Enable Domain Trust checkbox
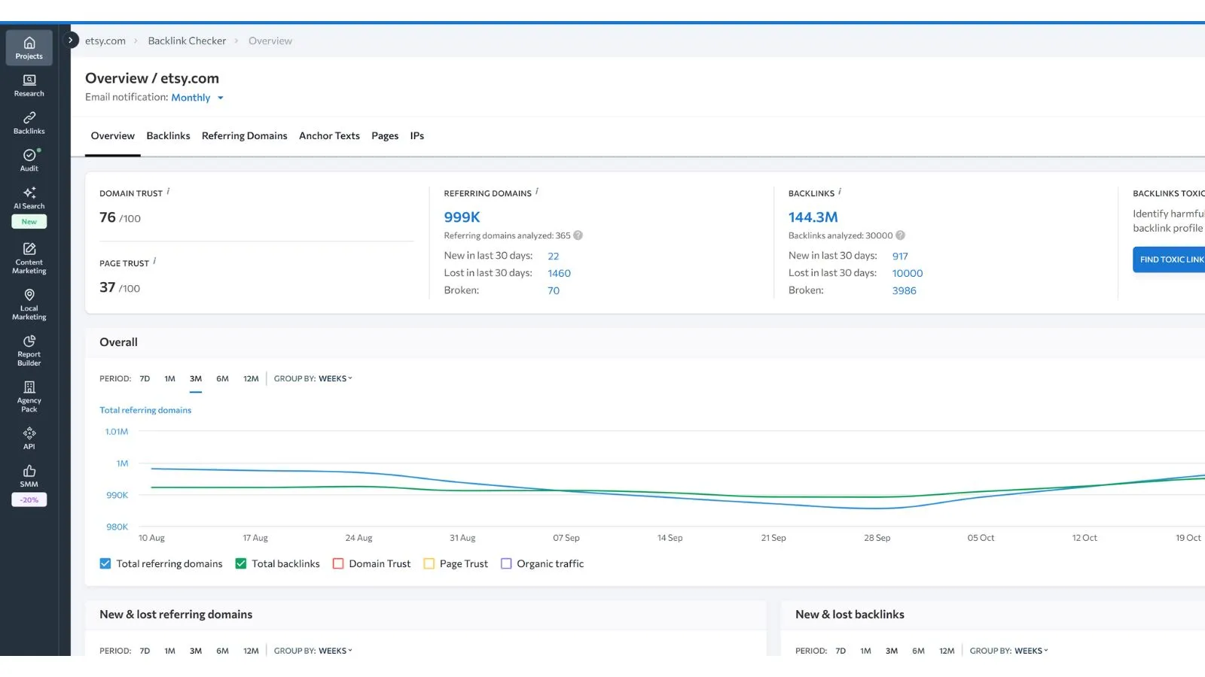 [338, 563]
